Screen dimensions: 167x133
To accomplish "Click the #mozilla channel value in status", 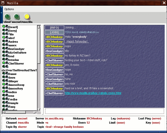I will 23,123.
